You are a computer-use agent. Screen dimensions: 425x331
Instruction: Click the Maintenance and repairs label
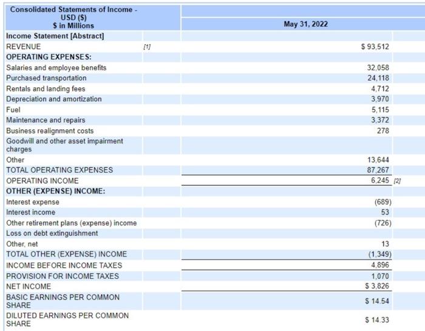click(46, 120)
